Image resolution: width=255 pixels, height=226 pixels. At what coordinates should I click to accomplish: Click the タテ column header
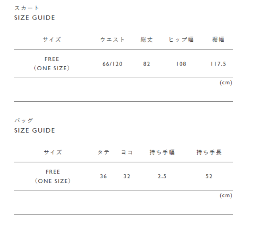(x=104, y=152)
